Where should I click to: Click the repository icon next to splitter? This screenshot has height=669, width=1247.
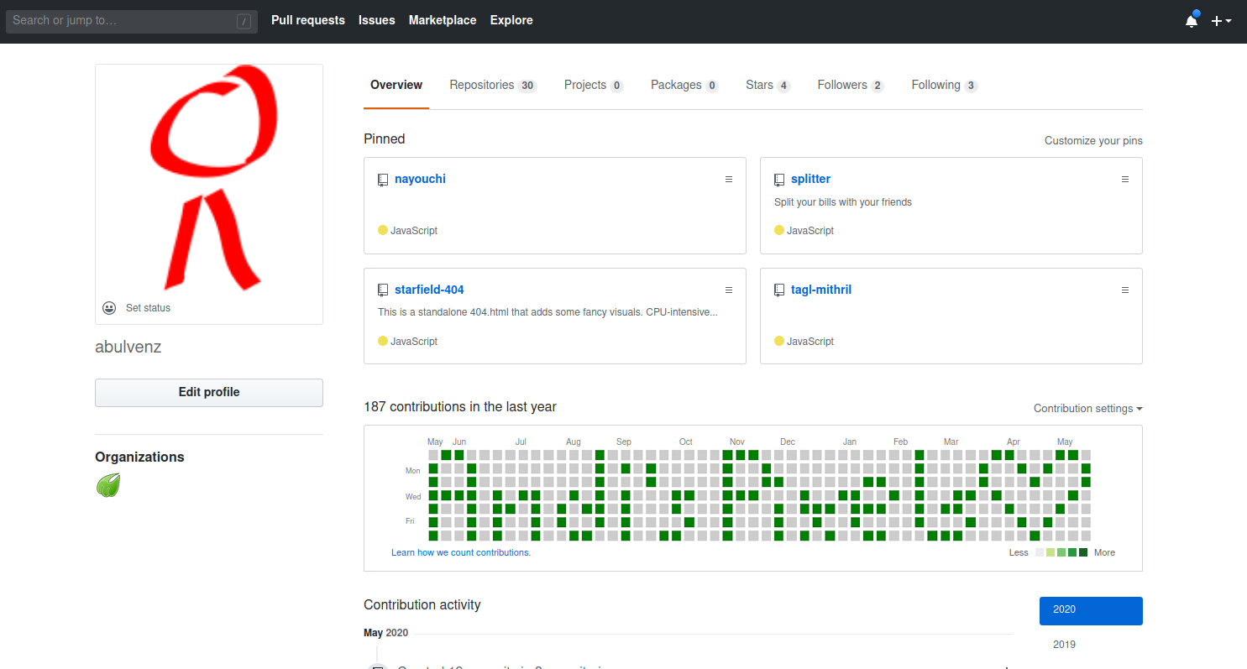pos(779,179)
